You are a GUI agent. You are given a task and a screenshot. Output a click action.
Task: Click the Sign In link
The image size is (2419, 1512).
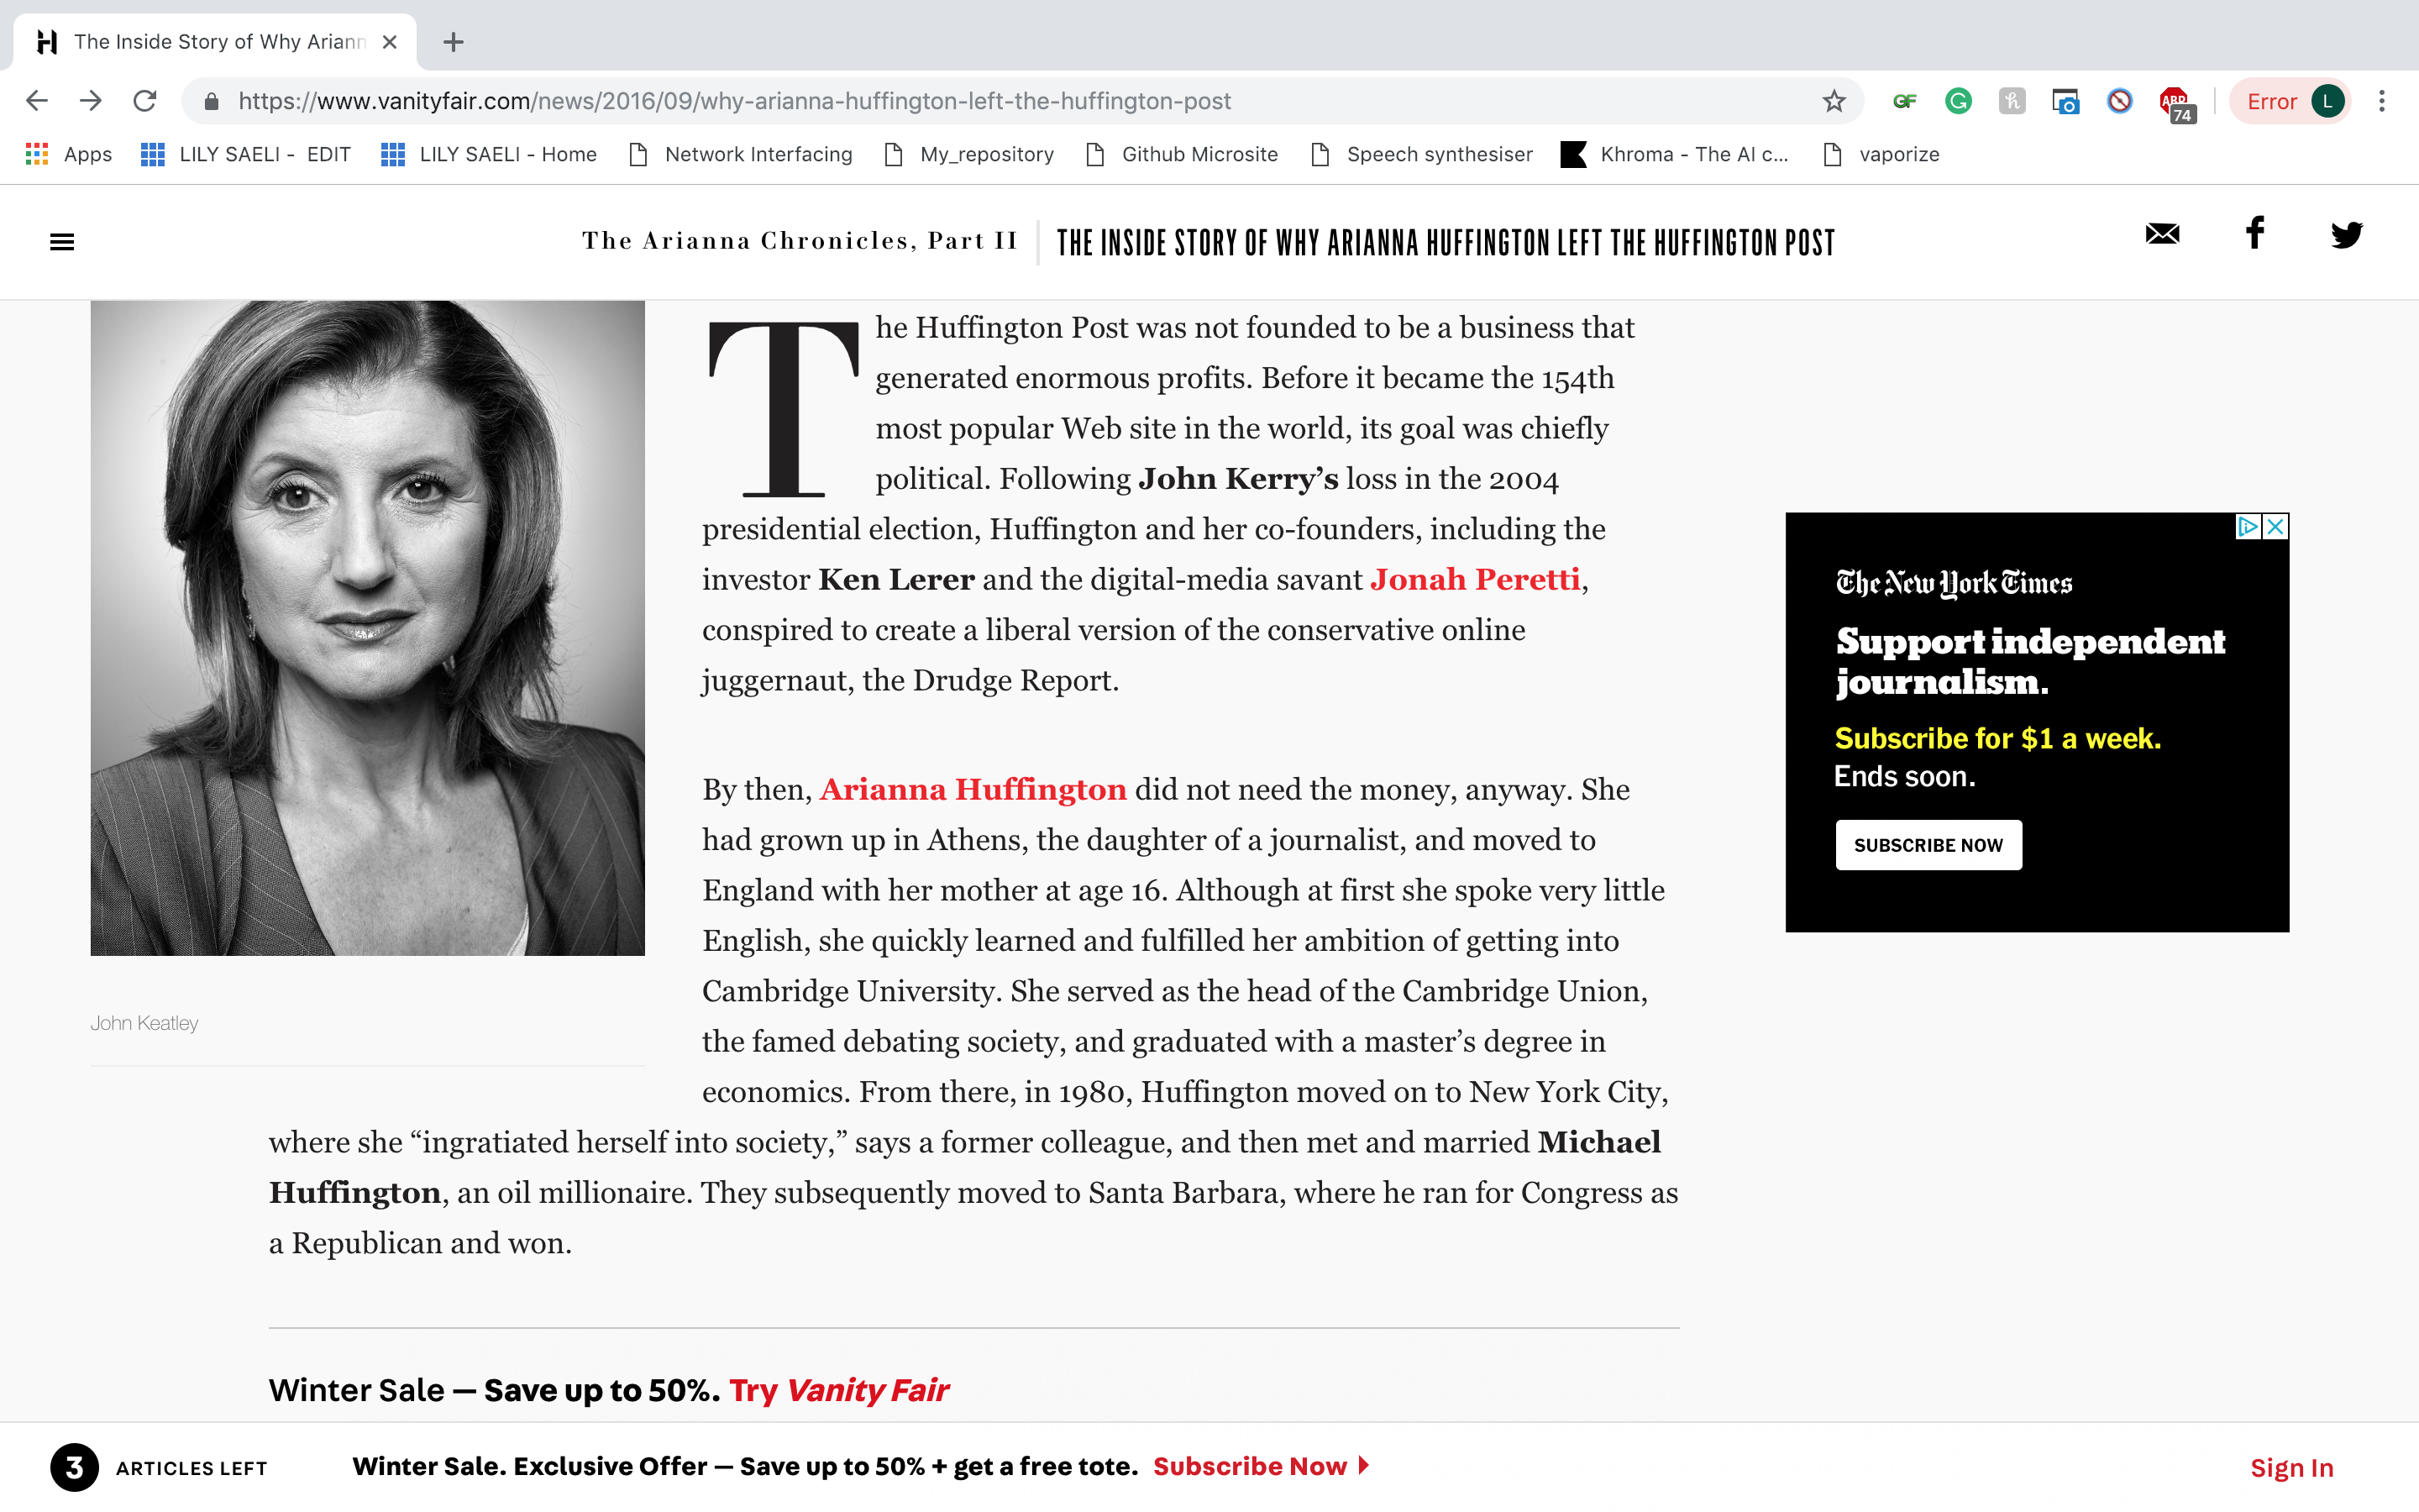click(x=2291, y=1468)
